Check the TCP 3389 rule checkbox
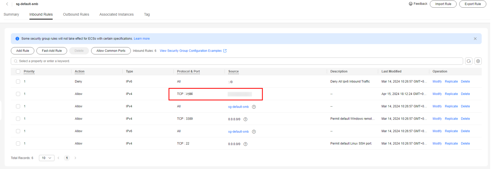Viewport: 491px width, 169px height. pos(18,119)
